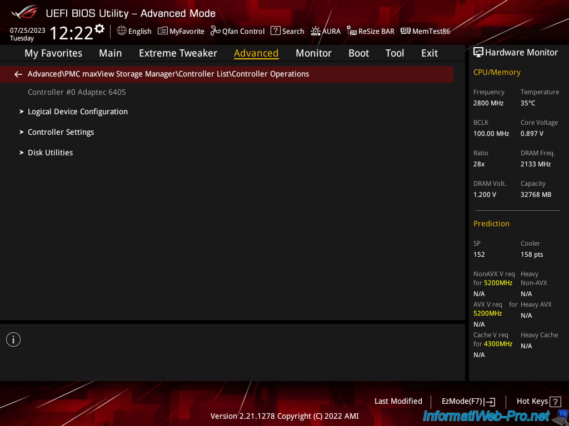This screenshot has width=569, height=426.
Task: Click the info circle icon
Action: click(x=13, y=339)
